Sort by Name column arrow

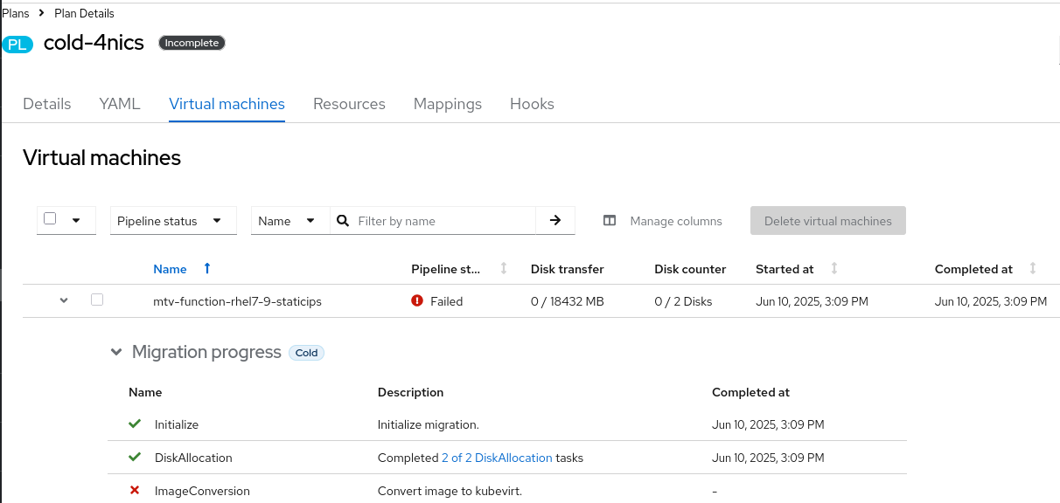(207, 269)
